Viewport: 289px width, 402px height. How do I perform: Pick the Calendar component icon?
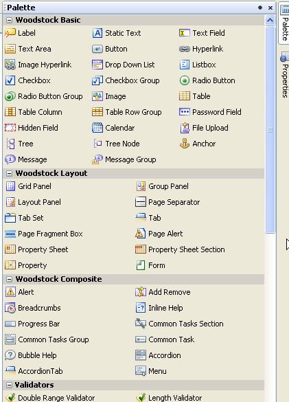[x=97, y=128]
